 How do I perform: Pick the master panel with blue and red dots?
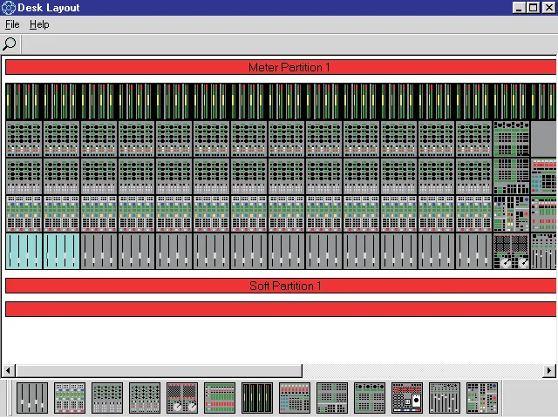point(482,398)
